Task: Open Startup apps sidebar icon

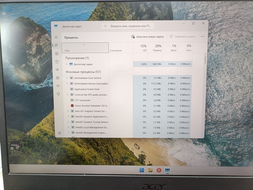Action: pyautogui.click(x=57, y=70)
